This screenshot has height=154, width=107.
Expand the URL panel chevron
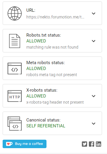(94, 13)
